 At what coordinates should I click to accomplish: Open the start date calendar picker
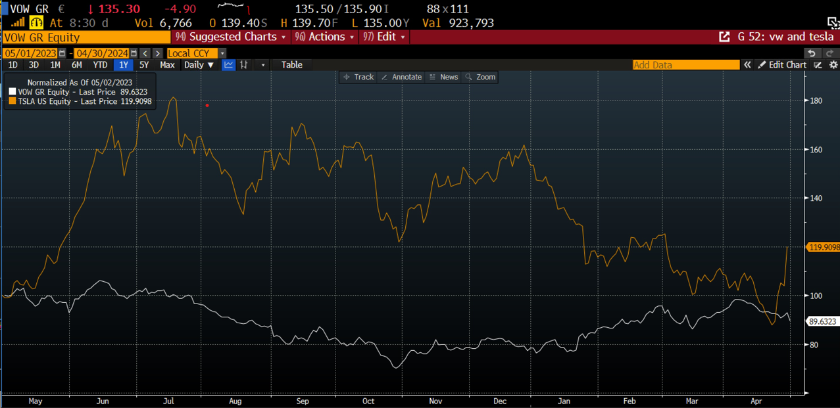[x=62, y=53]
